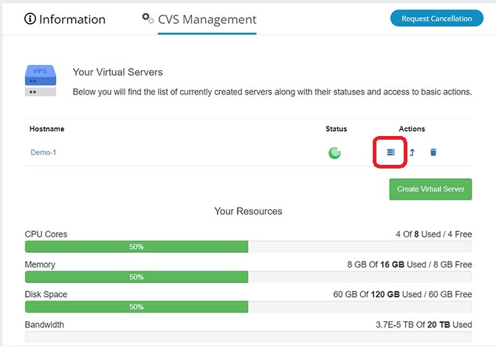This screenshot has width=496, height=357.
Task: Click the Actions column header
Action: [x=412, y=129]
